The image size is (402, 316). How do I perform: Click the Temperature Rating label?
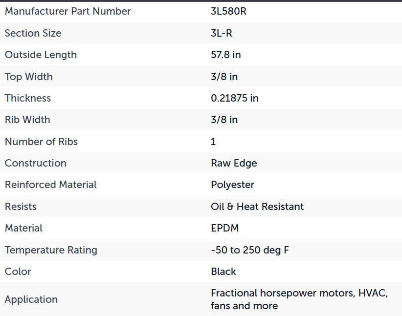51,250
